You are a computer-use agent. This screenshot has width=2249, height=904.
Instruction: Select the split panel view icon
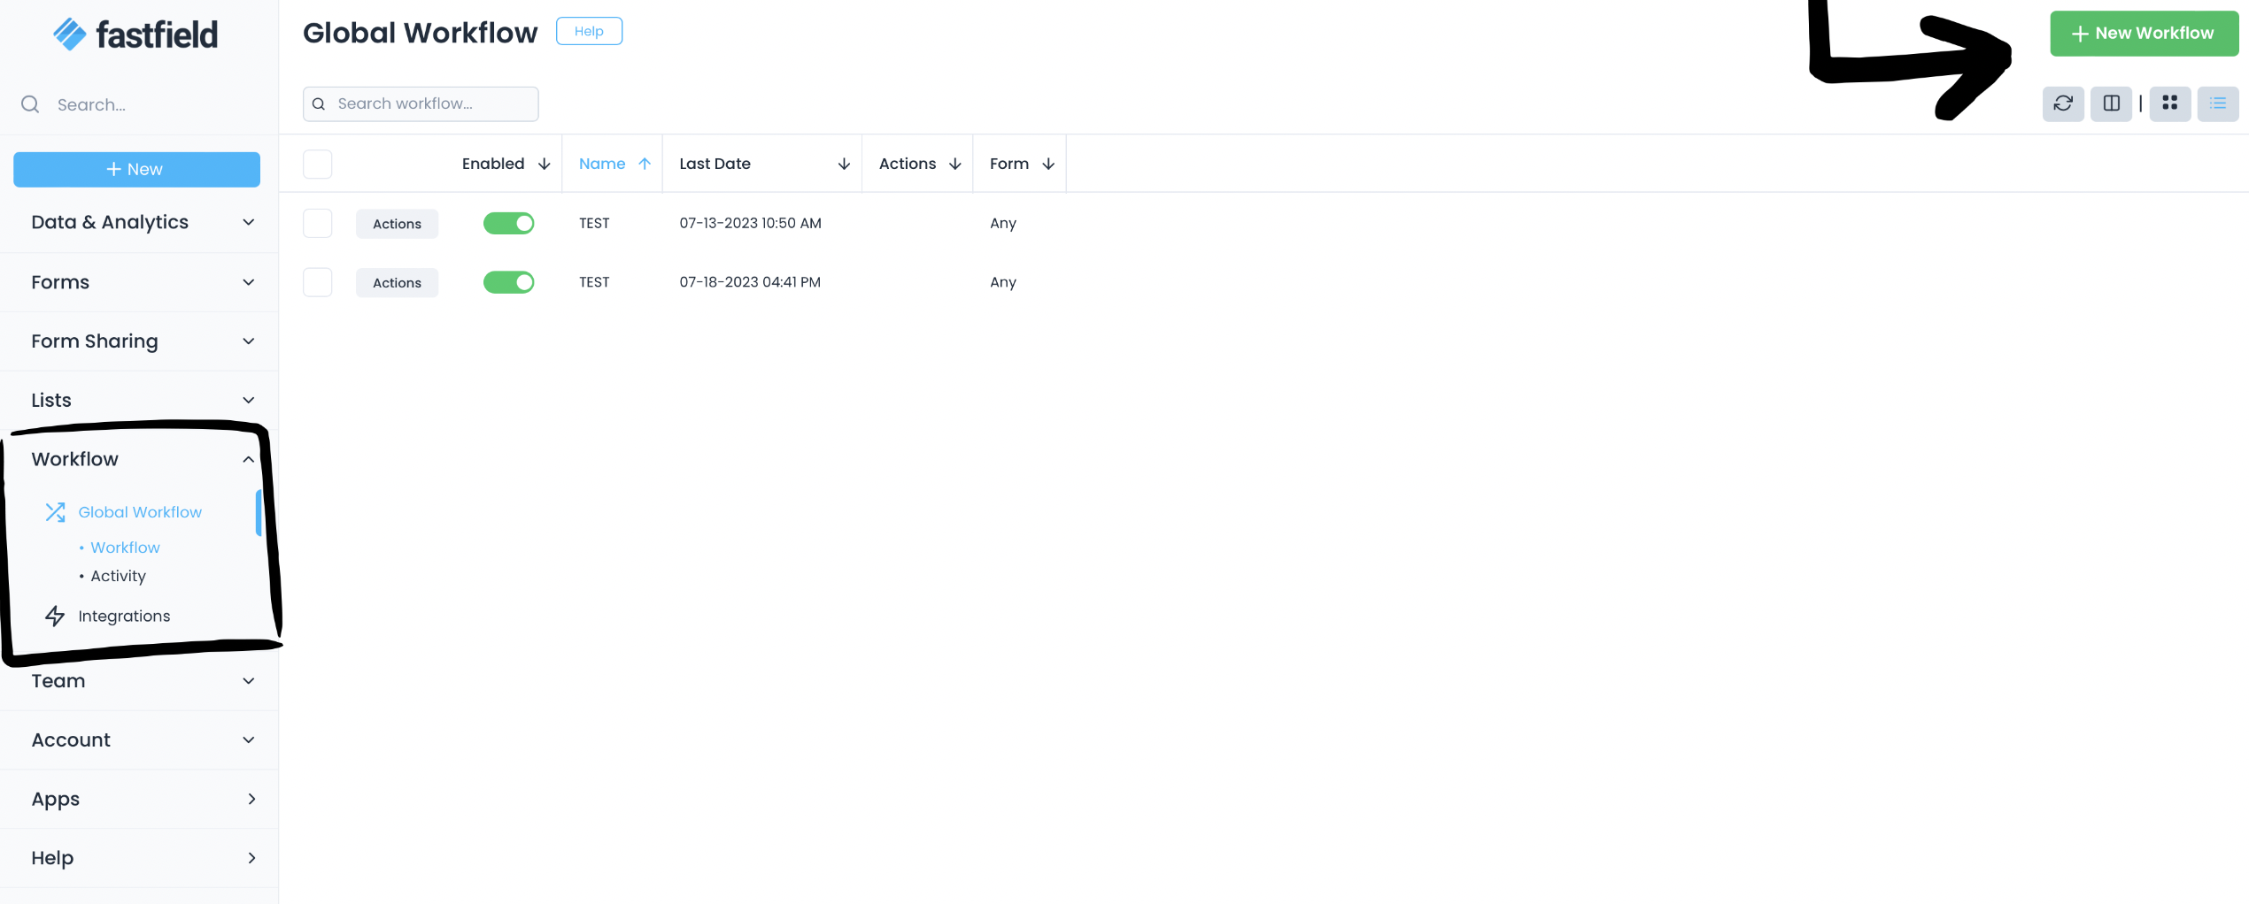pos(2112,103)
